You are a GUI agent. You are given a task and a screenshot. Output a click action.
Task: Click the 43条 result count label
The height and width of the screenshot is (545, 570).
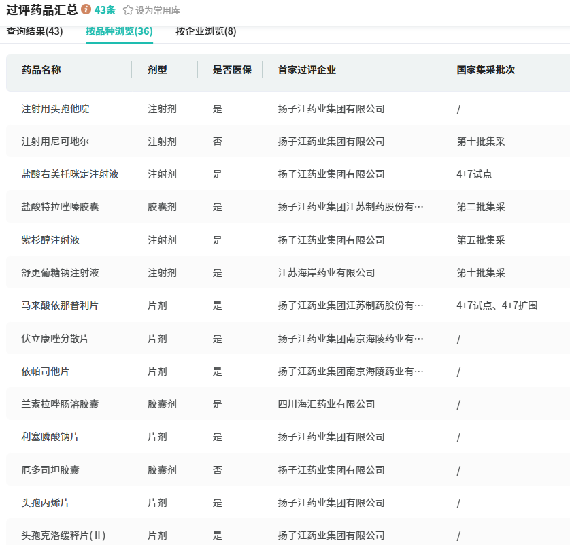[x=105, y=10]
